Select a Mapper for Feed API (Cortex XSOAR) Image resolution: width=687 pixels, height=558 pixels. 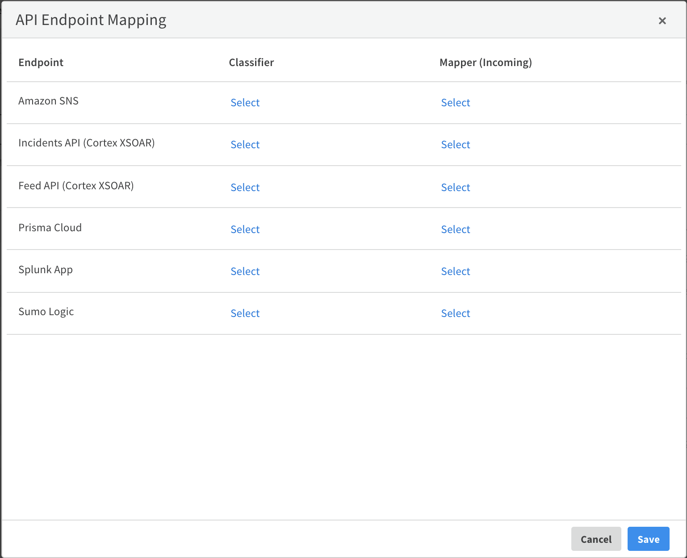455,187
